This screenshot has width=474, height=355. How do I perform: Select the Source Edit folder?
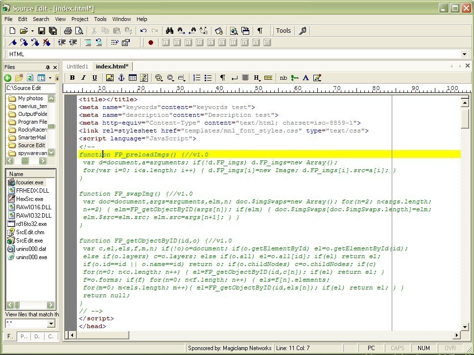(x=31, y=145)
